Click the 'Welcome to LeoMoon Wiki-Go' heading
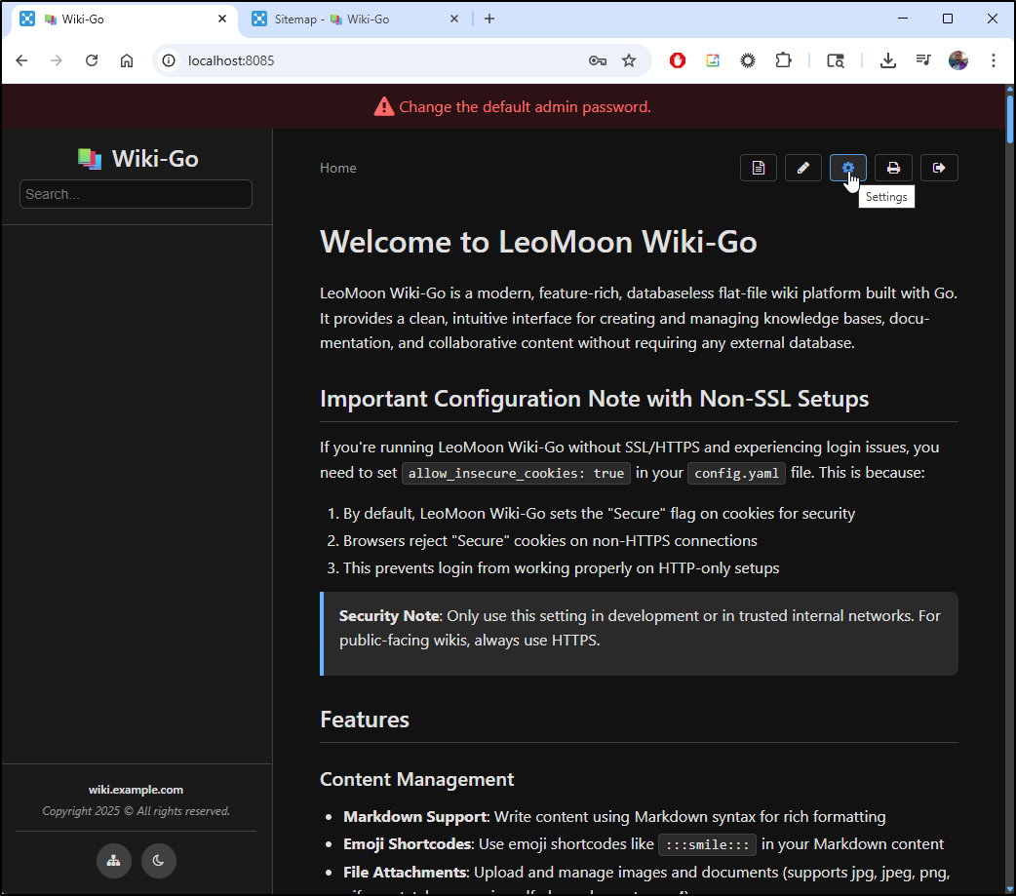This screenshot has height=896, width=1016. pos(538,243)
